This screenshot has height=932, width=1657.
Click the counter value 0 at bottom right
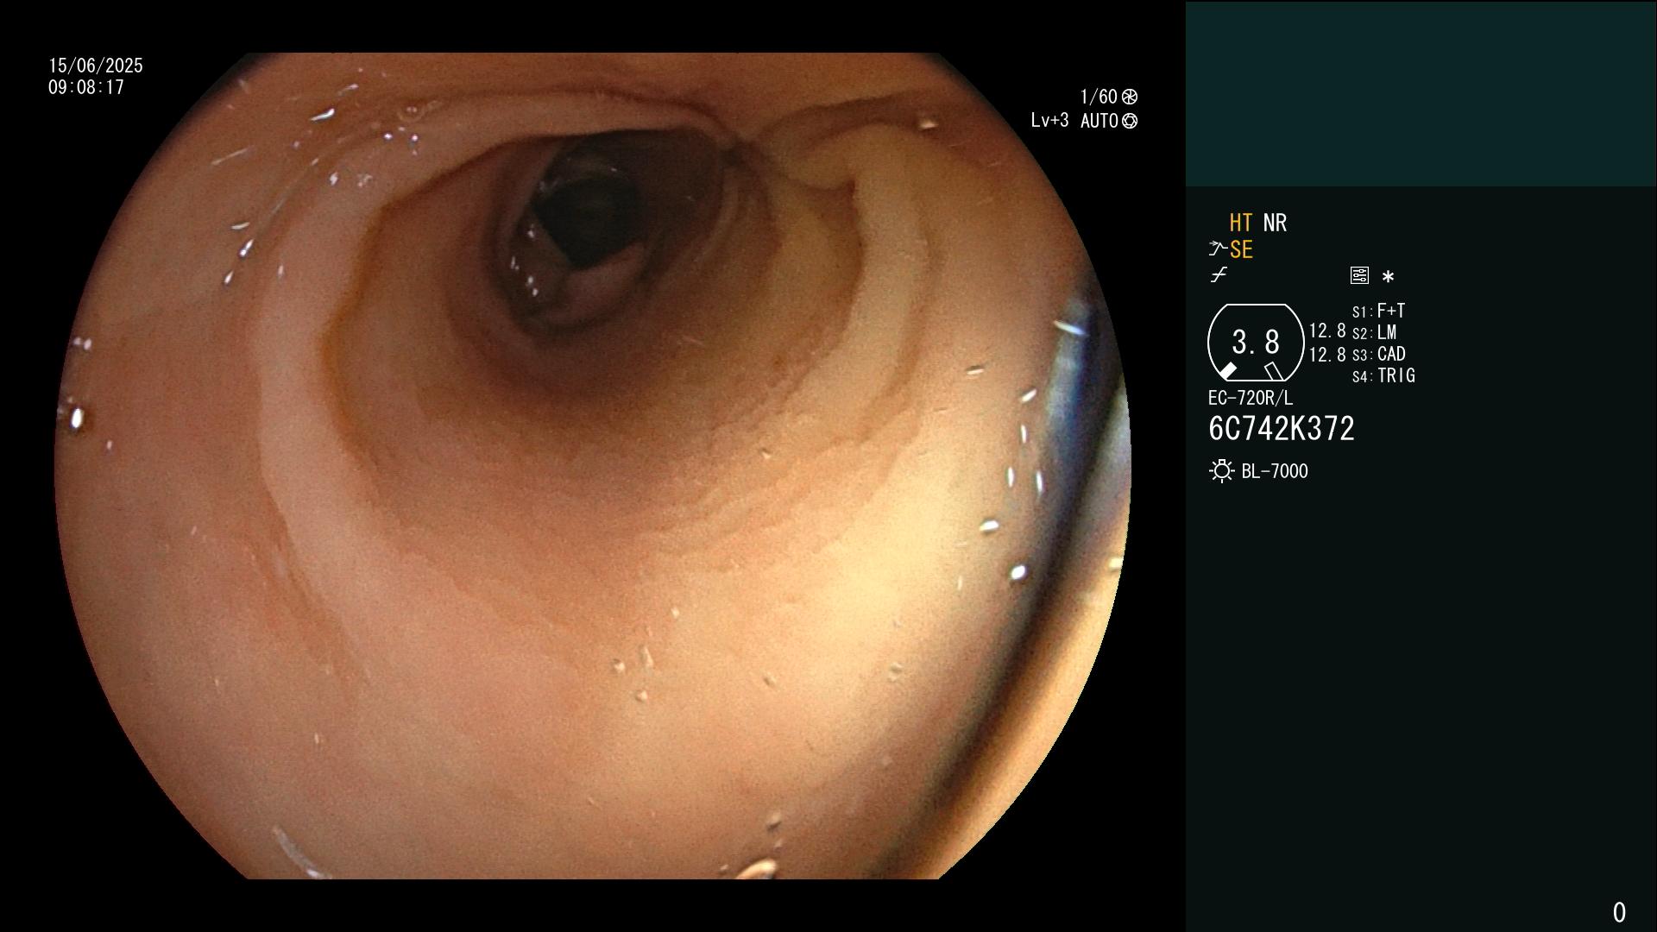click(1619, 912)
